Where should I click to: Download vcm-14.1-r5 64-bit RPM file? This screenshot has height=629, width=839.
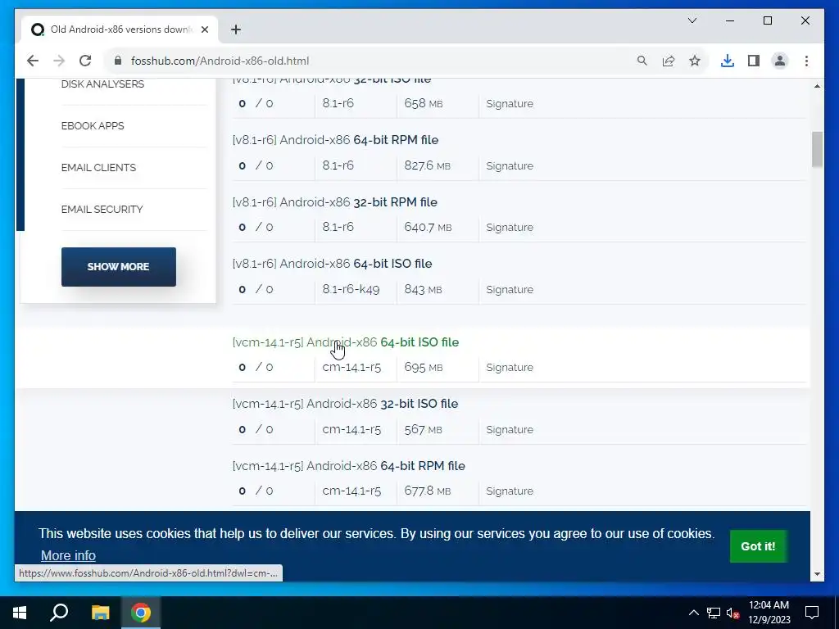[349, 466]
